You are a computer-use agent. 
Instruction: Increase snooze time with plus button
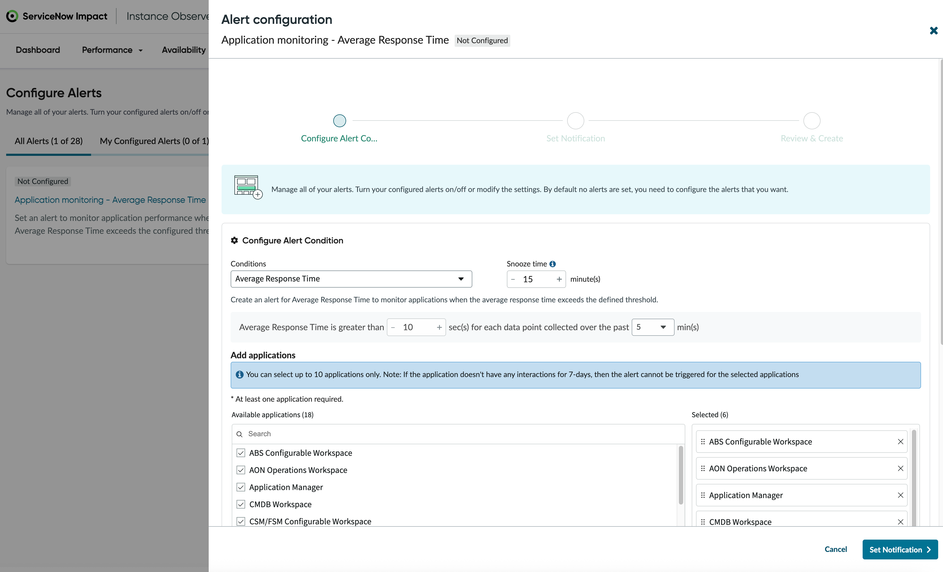(x=559, y=279)
